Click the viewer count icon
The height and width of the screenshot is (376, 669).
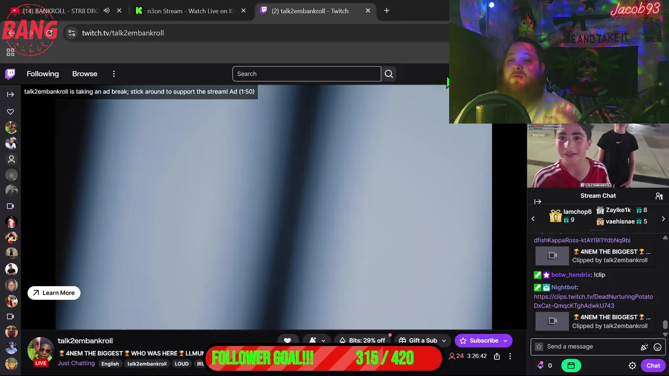pos(452,356)
